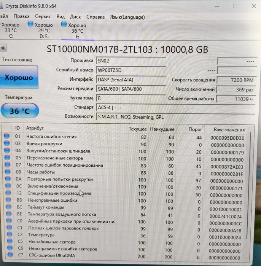Go to previous disk with left arrow
Viewport: 261px width, 266px height.
tap(3, 48)
